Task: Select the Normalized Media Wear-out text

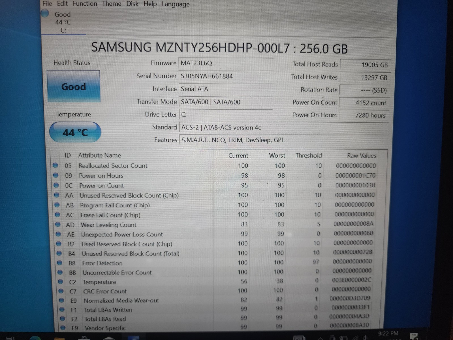Action: pos(121,301)
